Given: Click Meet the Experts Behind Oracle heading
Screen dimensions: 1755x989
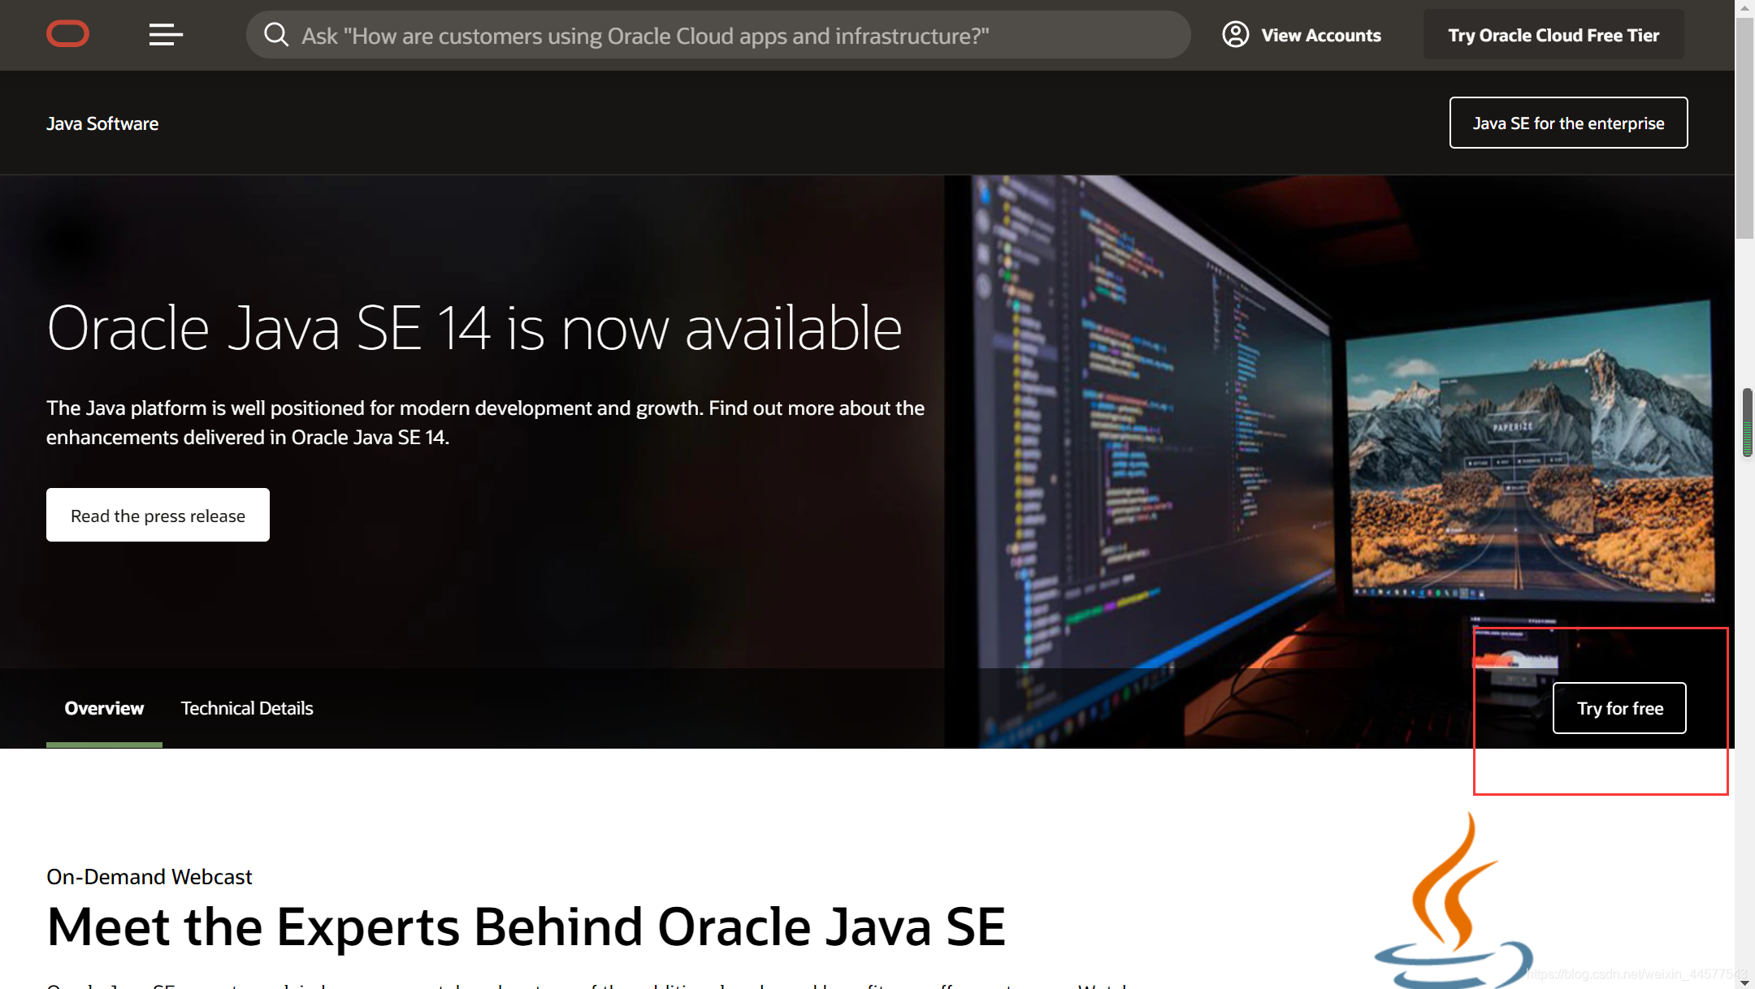Looking at the screenshot, I should (526, 926).
